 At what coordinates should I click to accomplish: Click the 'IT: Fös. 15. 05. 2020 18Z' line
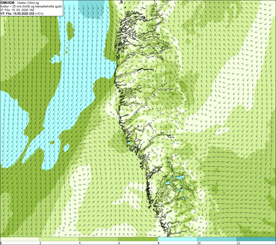(x=17, y=10)
